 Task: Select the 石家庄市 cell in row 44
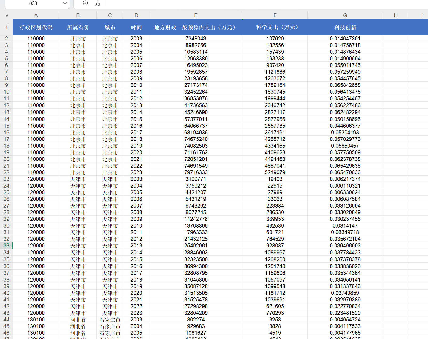point(110,320)
